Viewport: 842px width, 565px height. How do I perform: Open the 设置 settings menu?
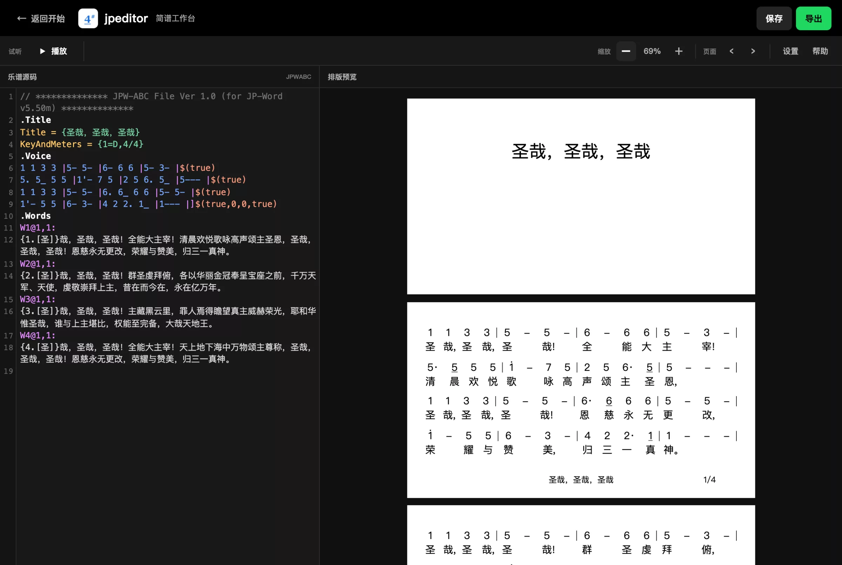tap(790, 51)
